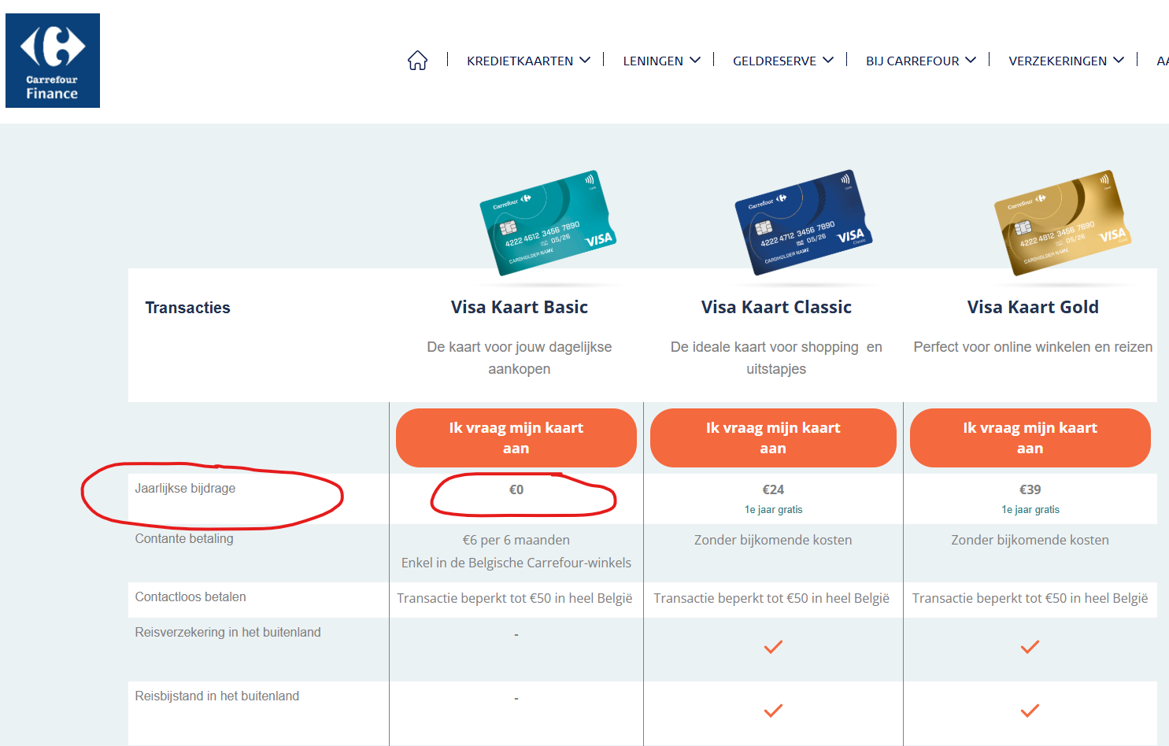Screen dimensions: 1169x746
Task: Click the teal Visa Basic card image
Action: point(547,223)
